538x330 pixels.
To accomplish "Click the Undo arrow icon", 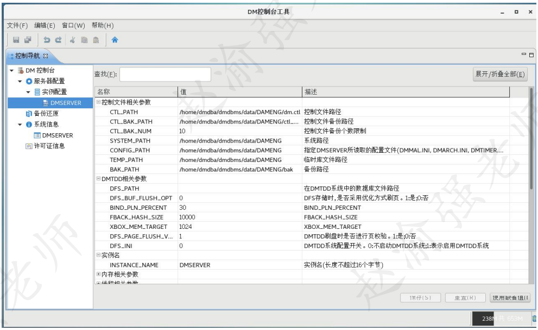I will click(x=47, y=40).
